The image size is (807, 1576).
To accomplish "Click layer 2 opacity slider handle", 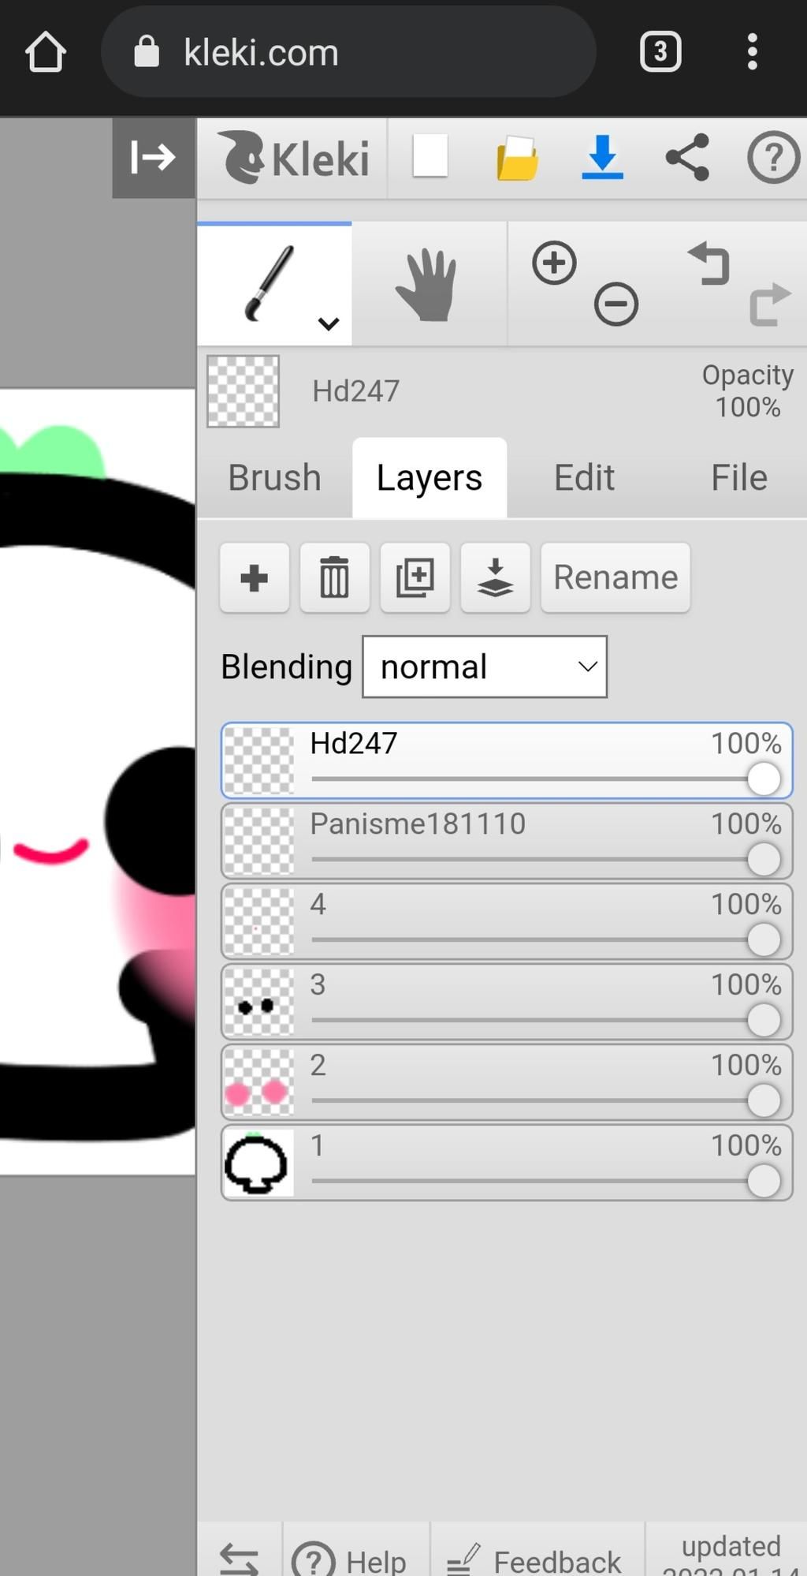I will click(764, 1101).
